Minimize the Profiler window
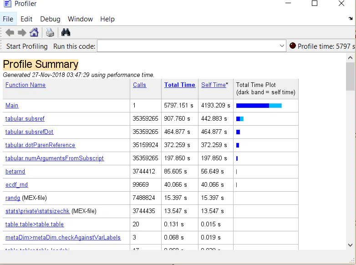Viewport: 356px width, 265px height. pos(288,3)
